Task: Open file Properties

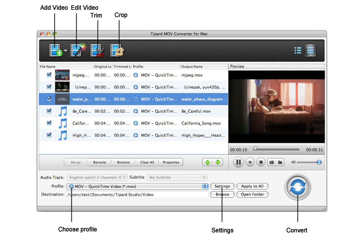Action: [x=171, y=162]
